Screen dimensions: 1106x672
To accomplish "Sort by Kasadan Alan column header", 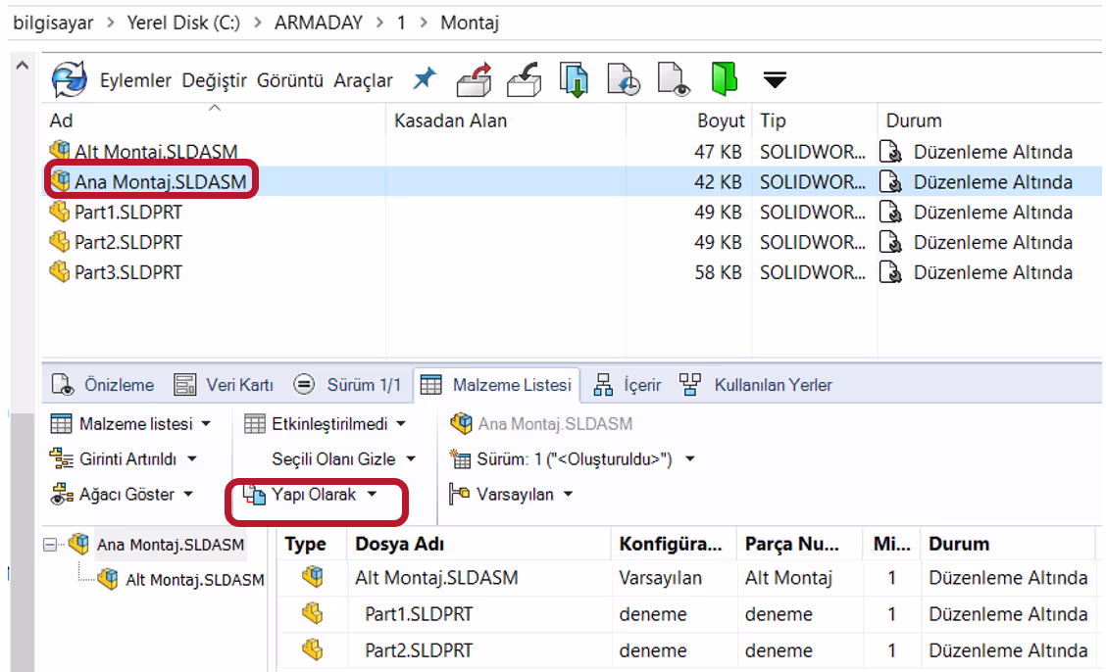I will [x=450, y=120].
